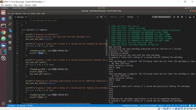This screenshot has height=110, width=196.
Task: Switch to the PROBLEMS panel tab
Action: [113, 17]
